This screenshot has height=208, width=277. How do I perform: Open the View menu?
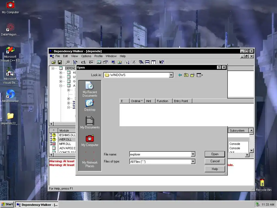click(74, 56)
